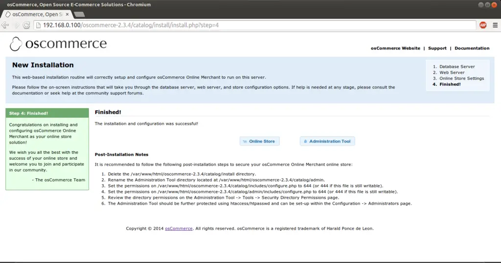
Task: Open the osCommerce Website link
Action: 395,48
